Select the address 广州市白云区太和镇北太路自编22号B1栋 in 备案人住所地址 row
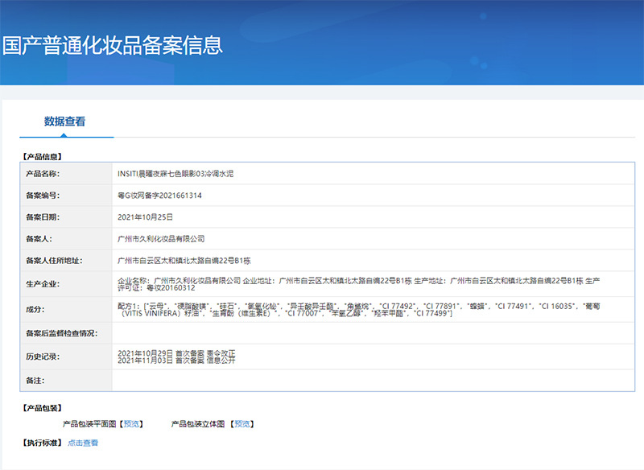 tap(184, 261)
